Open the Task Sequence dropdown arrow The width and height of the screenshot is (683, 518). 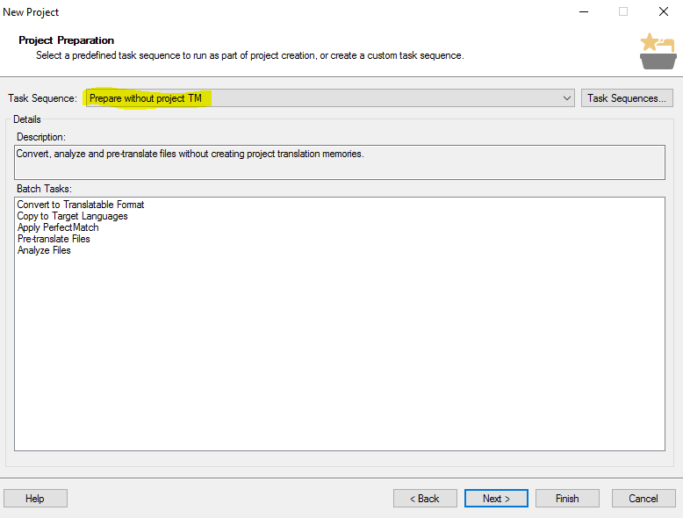[567, 98]
